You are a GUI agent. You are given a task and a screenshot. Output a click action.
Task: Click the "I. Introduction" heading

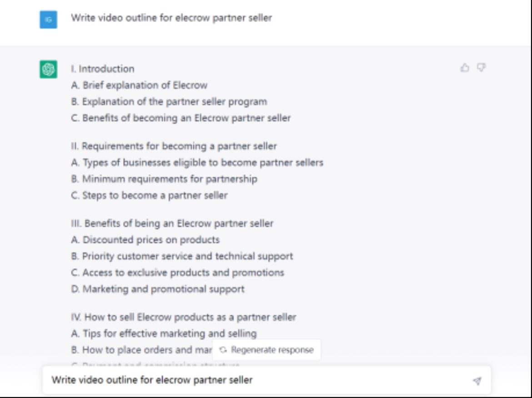point(102,69)
